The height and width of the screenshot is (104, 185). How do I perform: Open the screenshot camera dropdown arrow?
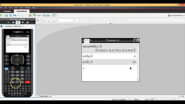51,16
